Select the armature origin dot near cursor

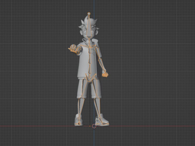(90, 126)
